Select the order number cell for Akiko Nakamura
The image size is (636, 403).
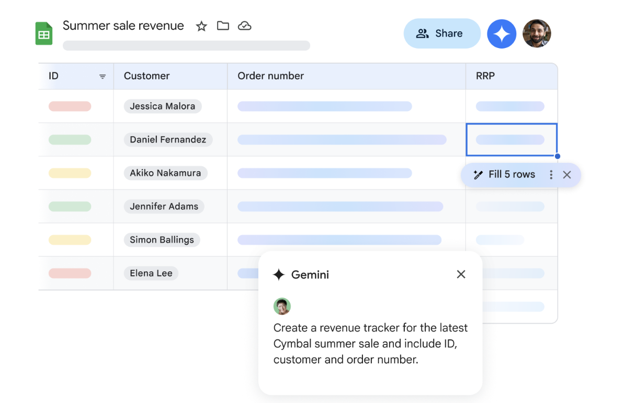(346, 173)
